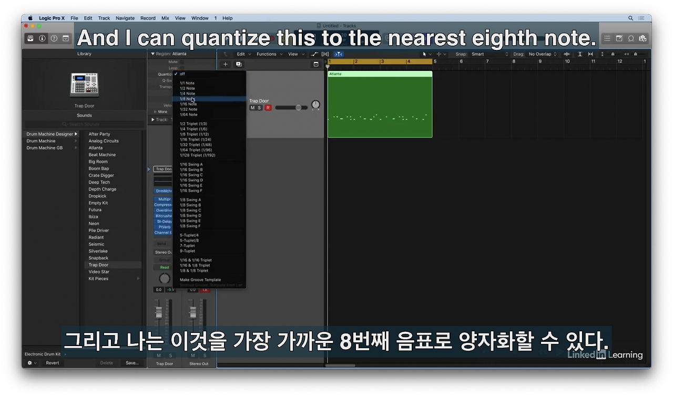Open Quick Help question mark button
Viewport: 673px width, 397px height.
click(54, 38)
